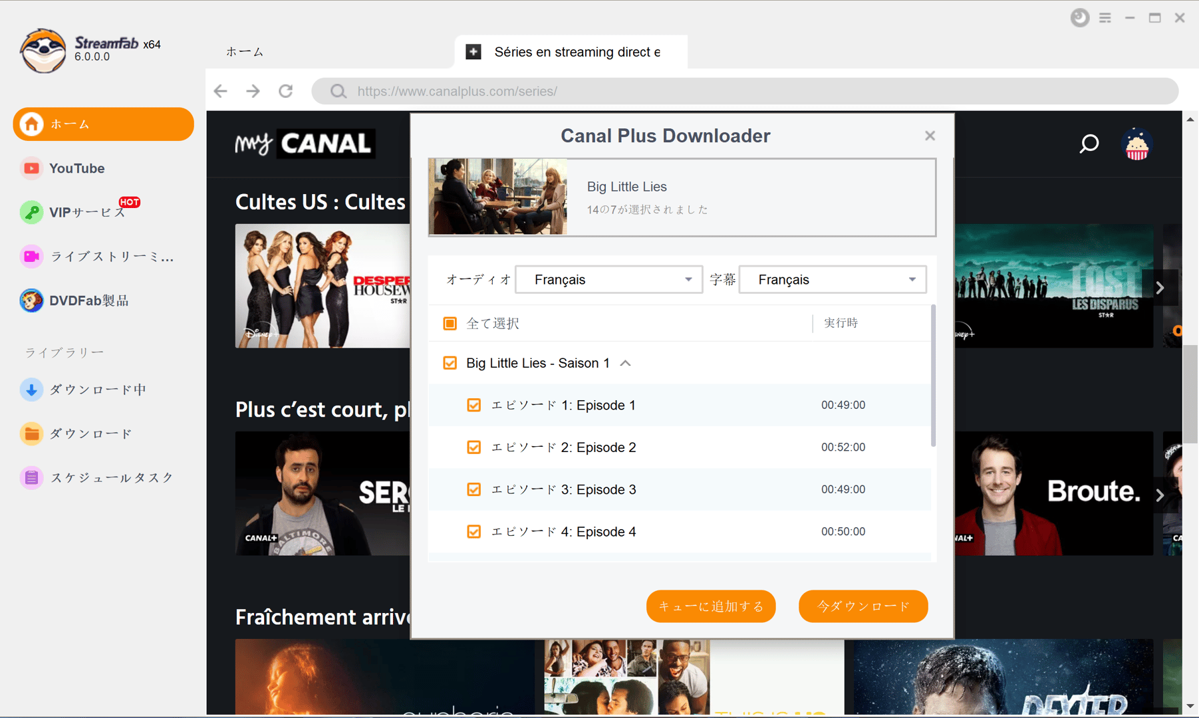Click page scrollbar up arrow

coord(1190,120)
